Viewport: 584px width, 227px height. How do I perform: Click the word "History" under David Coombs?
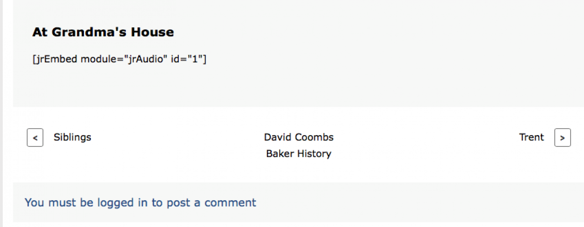tap(314, 154)
